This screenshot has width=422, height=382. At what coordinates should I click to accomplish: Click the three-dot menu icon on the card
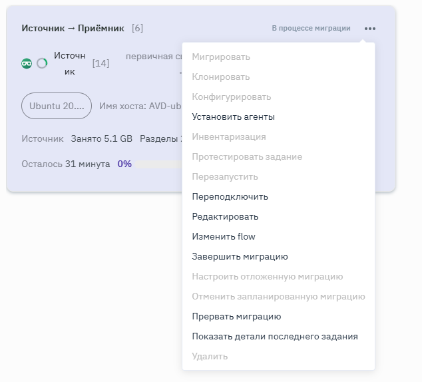tap(370, 29)
